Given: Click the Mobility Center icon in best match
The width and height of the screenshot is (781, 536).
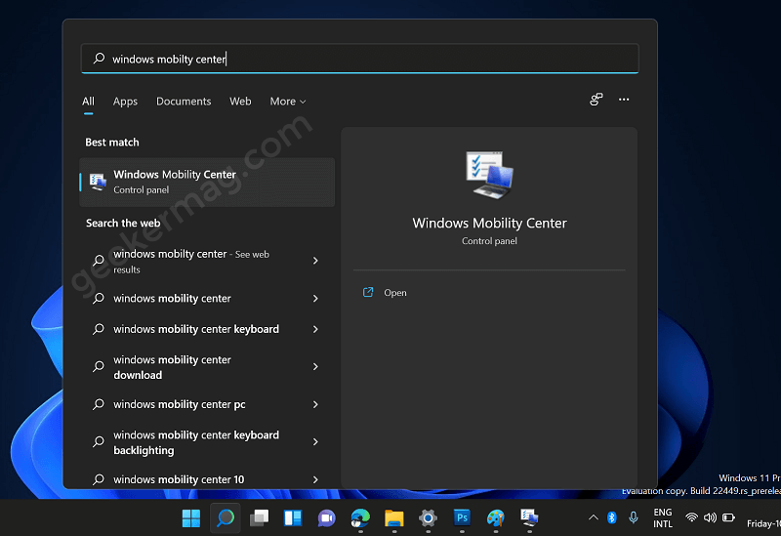Looking at the screenshot, I should 98,182.
